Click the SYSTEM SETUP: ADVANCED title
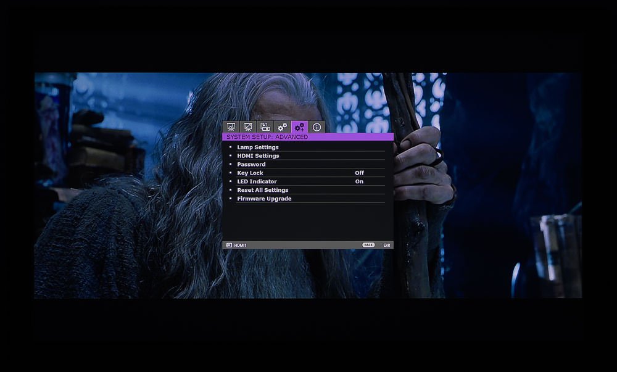 pos(267,137)
